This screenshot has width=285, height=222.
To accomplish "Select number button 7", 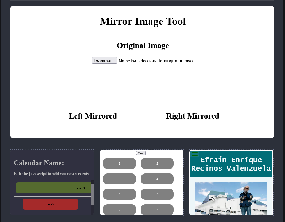I will (119, 210).
